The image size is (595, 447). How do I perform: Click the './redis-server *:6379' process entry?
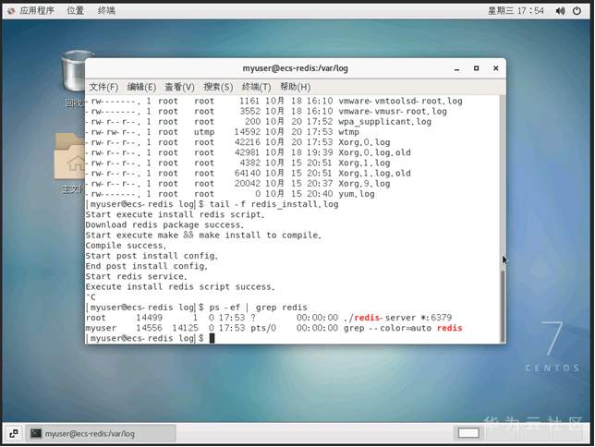[x=397, y=318]
